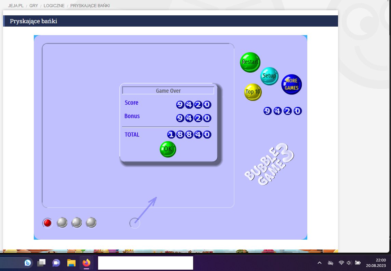Open the yellow Top 10 bubble

[x=253, y=92]
